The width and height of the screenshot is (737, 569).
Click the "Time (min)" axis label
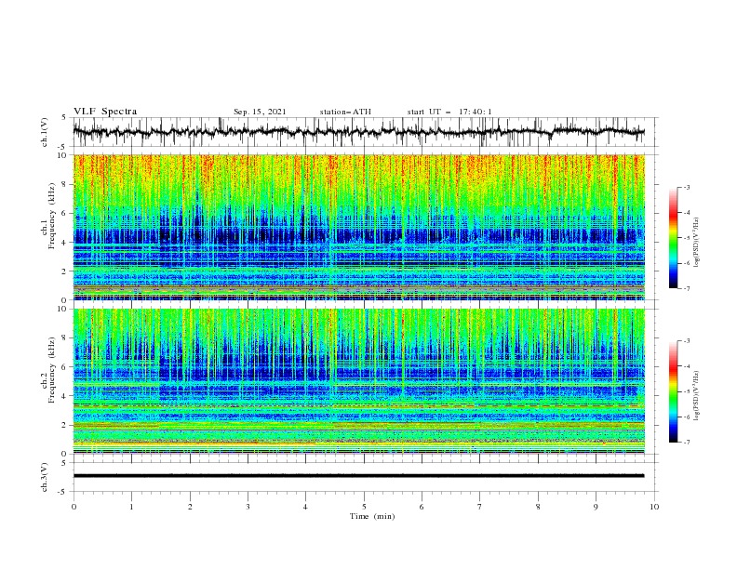pyautogui.click(x=372, y=516)
